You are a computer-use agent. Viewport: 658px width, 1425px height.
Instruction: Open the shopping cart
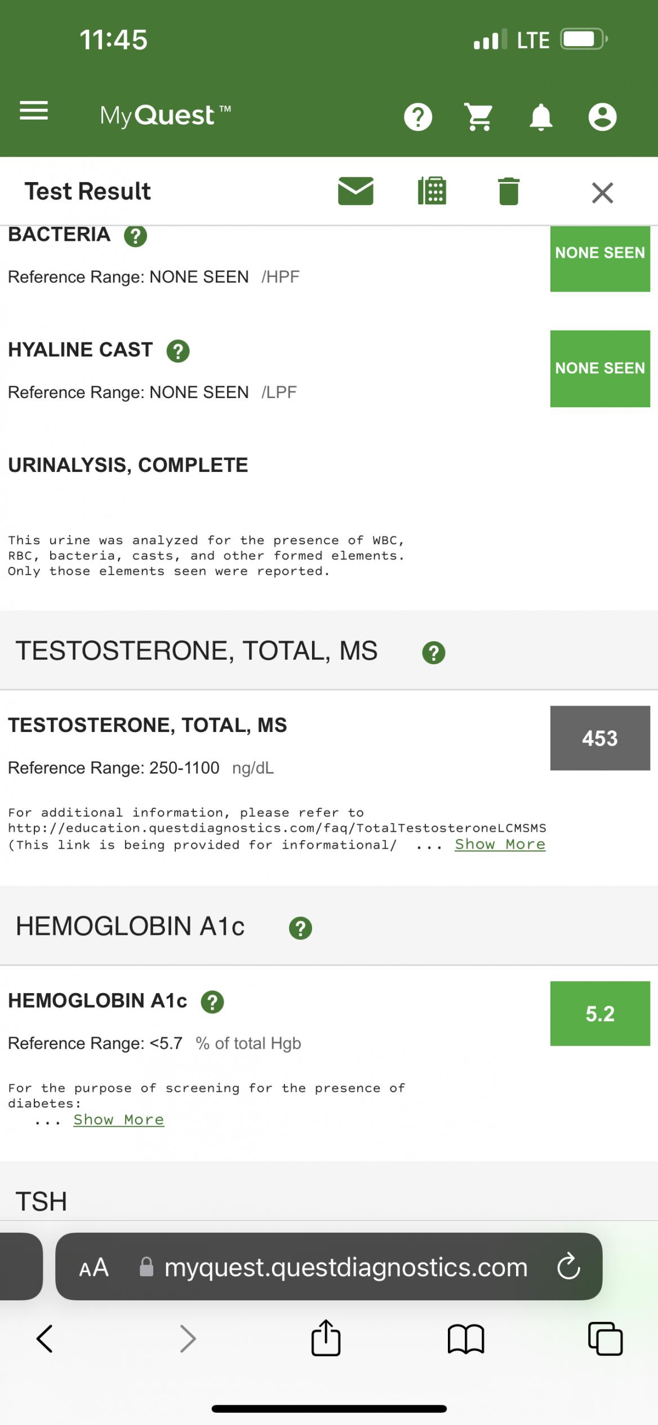coord(479,117)
